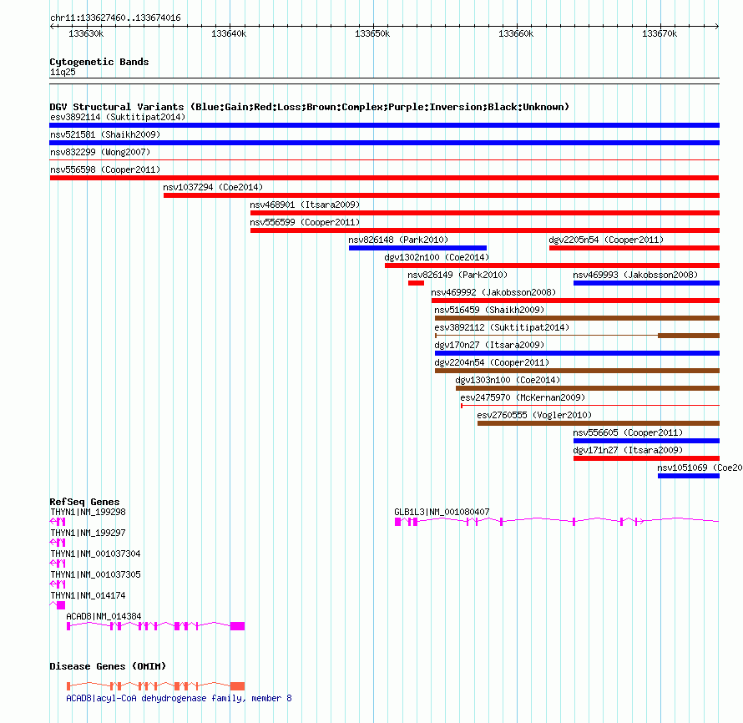Click the esv2760555 (Vogler2010) label text
The height and width of the screenshot is (723, 743).
(x=534, y=415)
